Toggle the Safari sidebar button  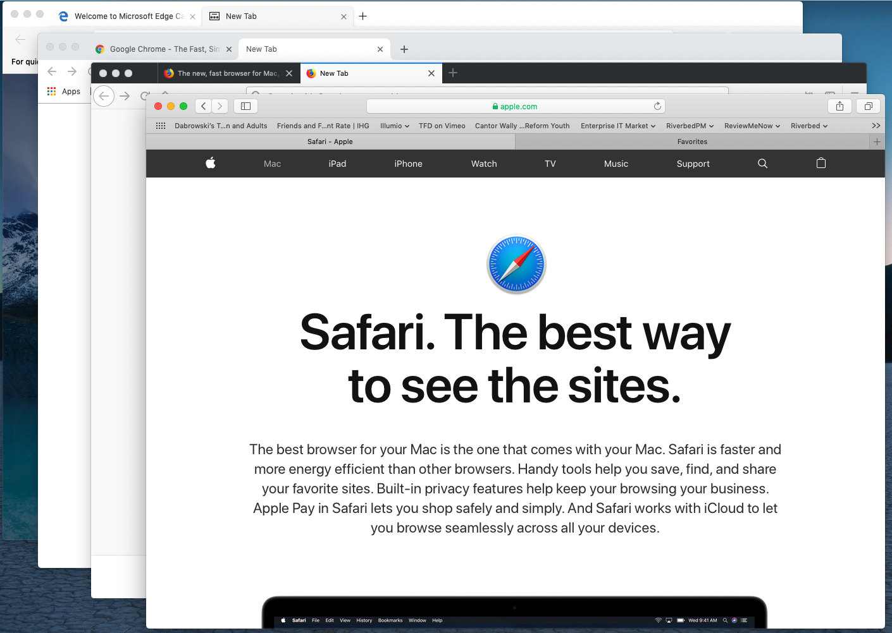[x=246, y=106]
